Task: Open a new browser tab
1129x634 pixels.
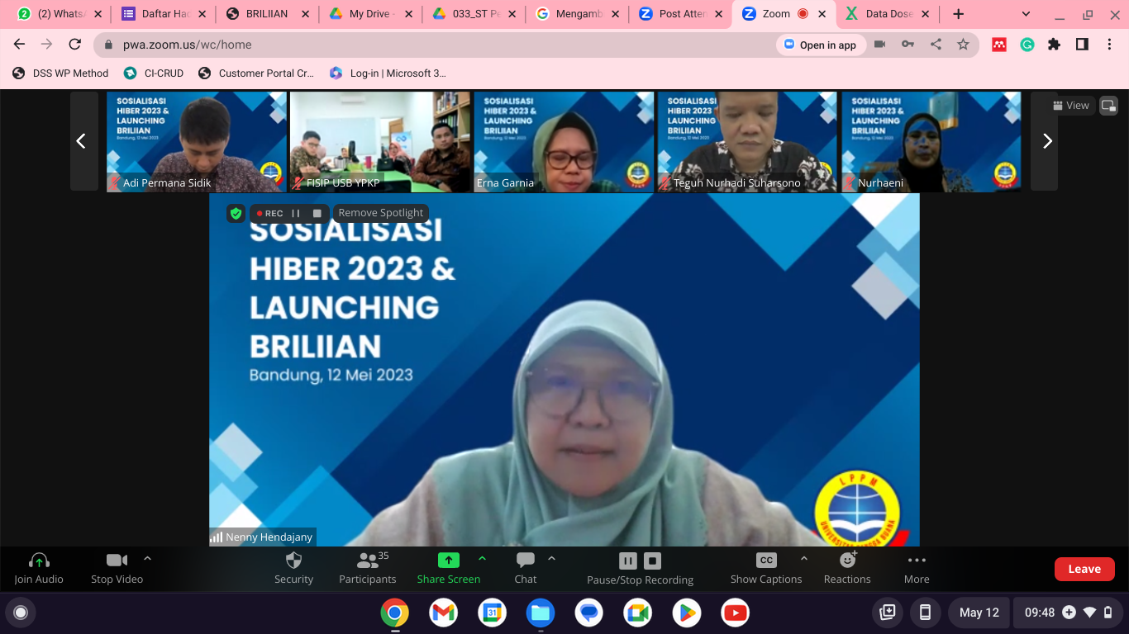Action: click(958, 14)
